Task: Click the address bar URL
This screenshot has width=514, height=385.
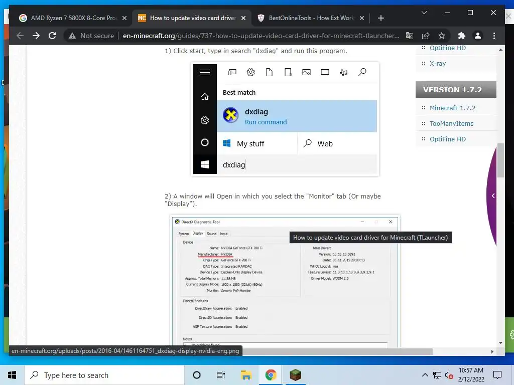Action: tap(261, 36)
